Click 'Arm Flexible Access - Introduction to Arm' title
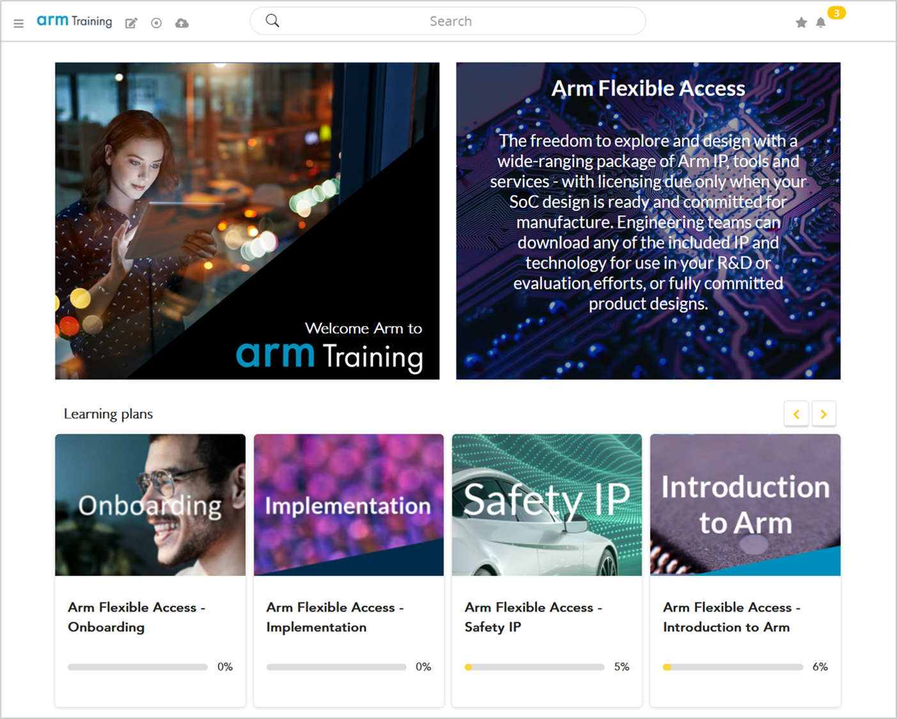Viewport: 897px width, 719px height. pyautogui.click(x=732, y=617)
